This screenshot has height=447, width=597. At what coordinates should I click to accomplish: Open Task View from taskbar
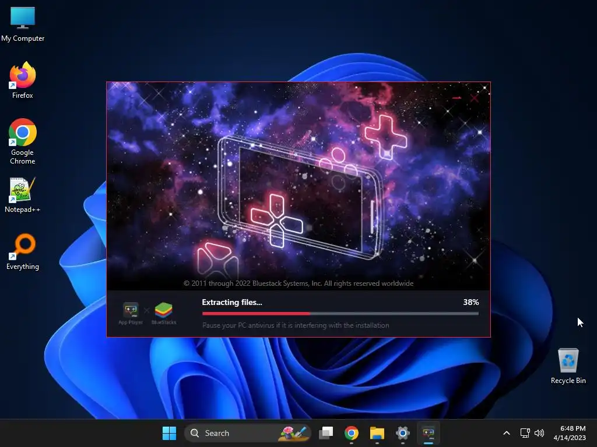click(326, 433)
